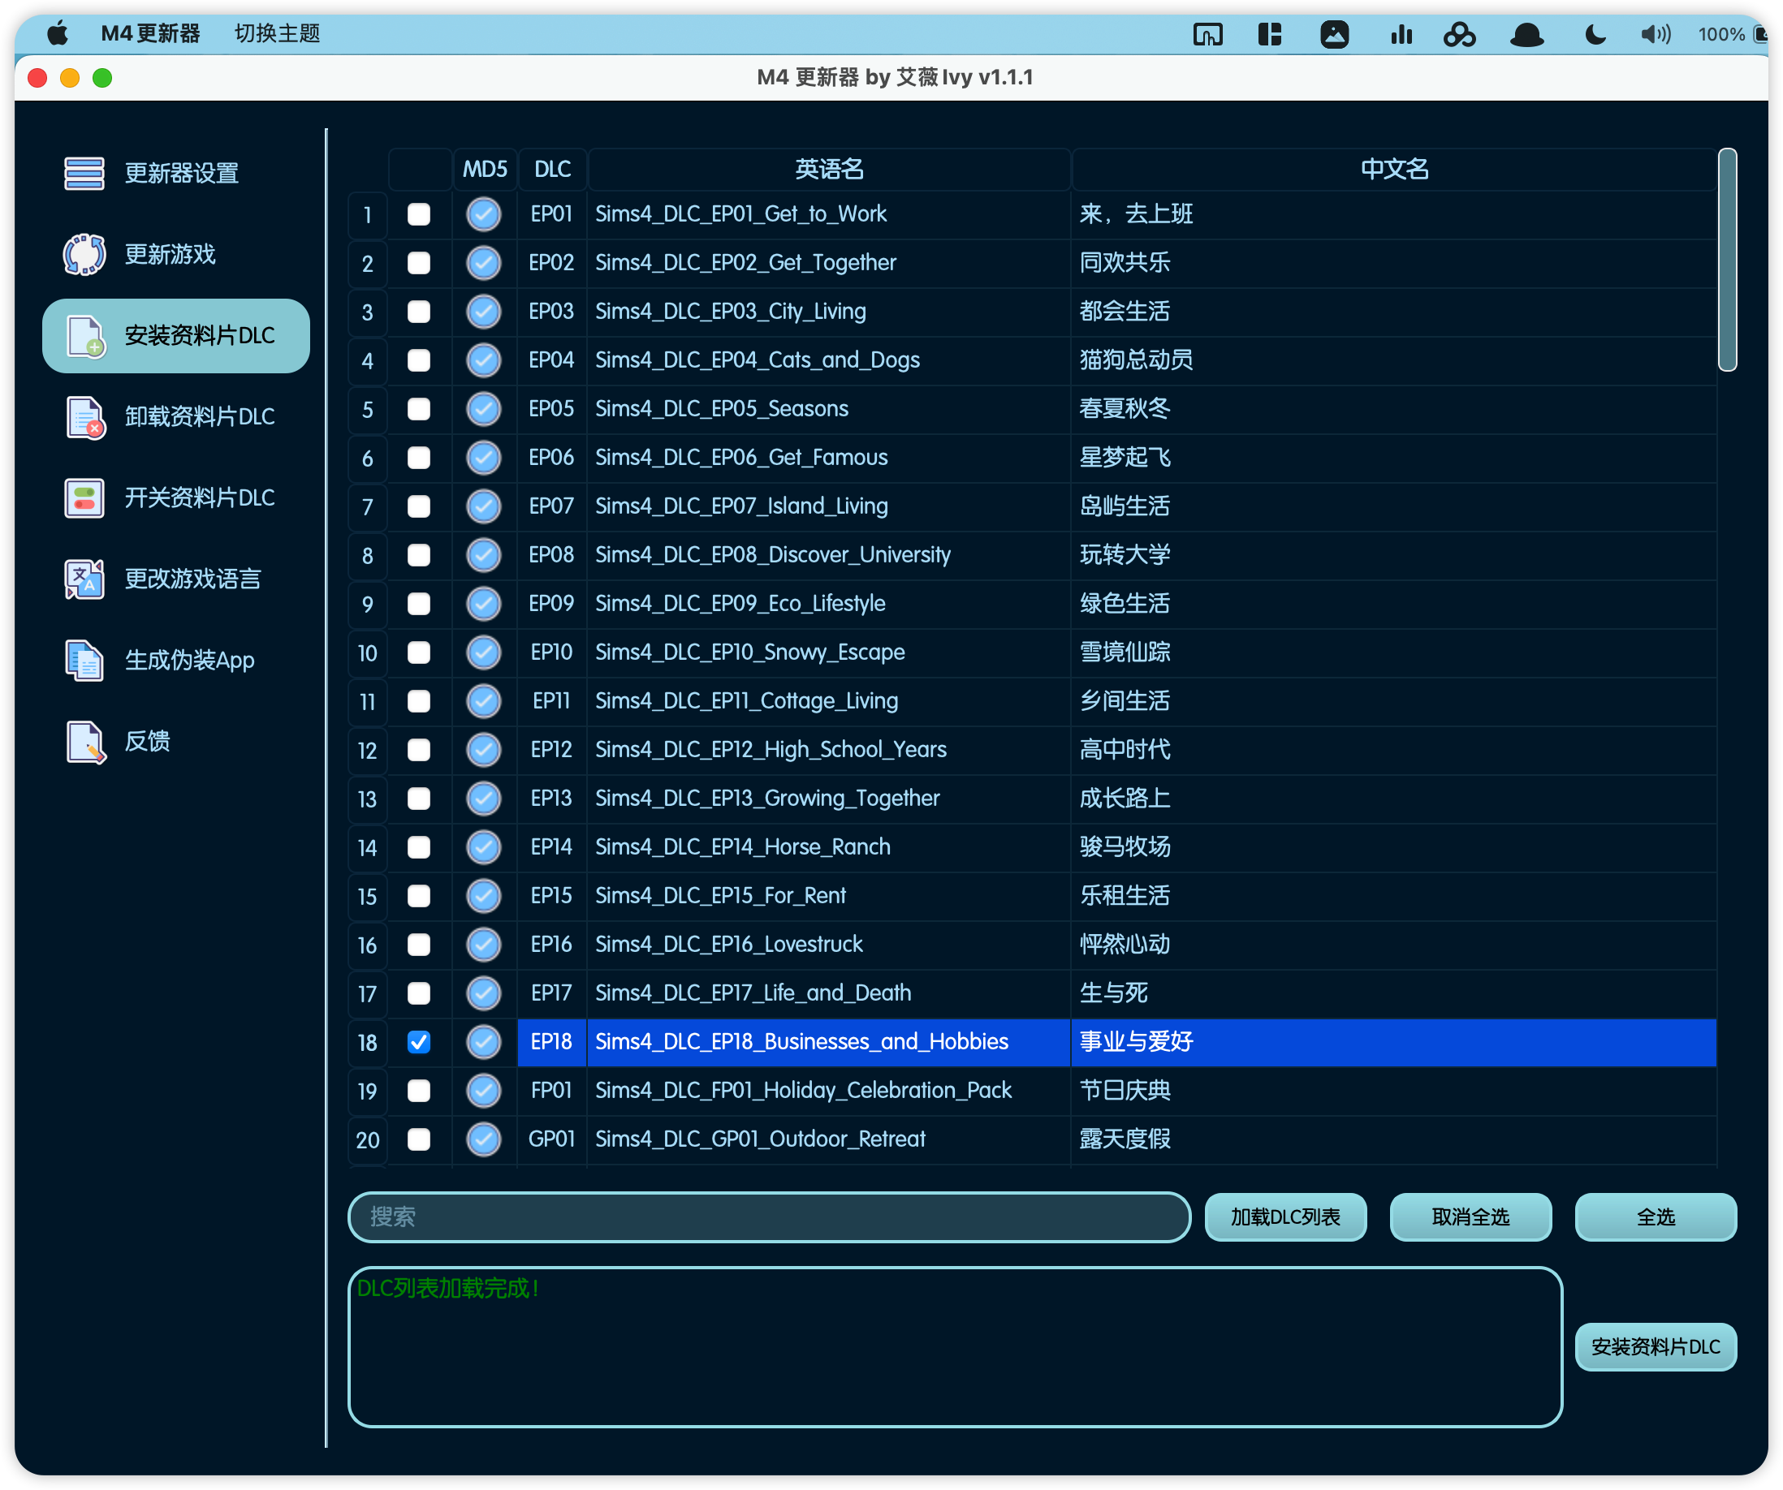Screen dimensions: 1783x1490
Task: Check the EP16 Lovestruck checkbox
Action: (x=419, y=945)
